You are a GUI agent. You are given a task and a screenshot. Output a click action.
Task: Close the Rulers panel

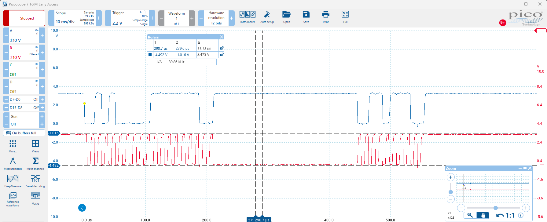coord(222,37)
